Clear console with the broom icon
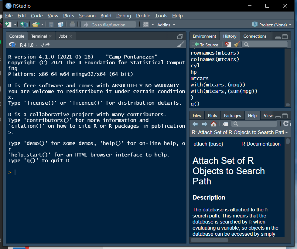The image size is (297, 249). coord(180,45)
